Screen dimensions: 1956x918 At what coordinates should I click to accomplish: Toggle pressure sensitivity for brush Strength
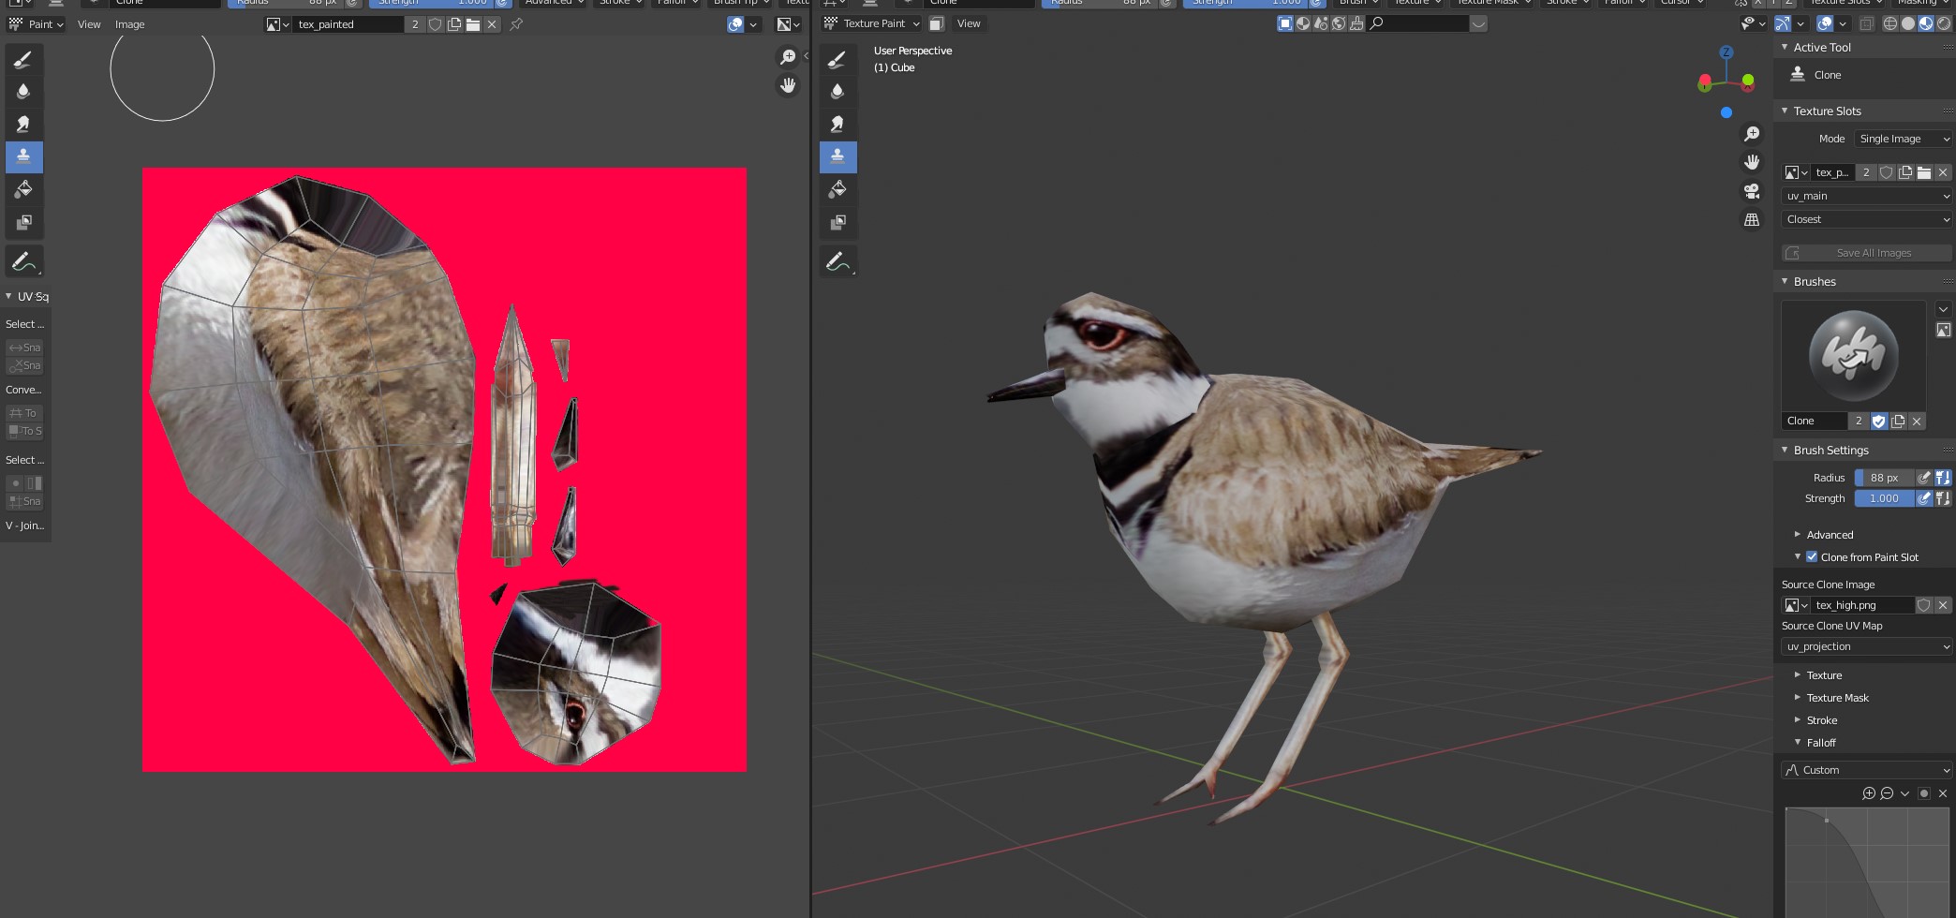(1924, 498)
